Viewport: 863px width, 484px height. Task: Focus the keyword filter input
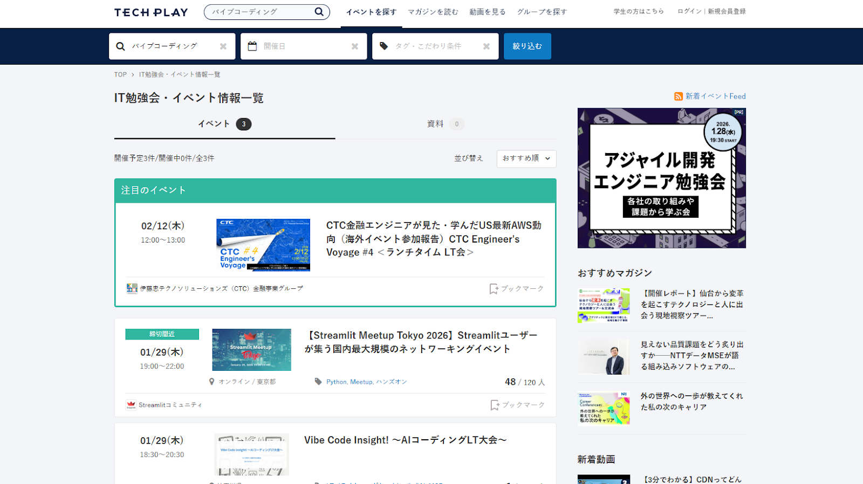(x=173, y=46)
